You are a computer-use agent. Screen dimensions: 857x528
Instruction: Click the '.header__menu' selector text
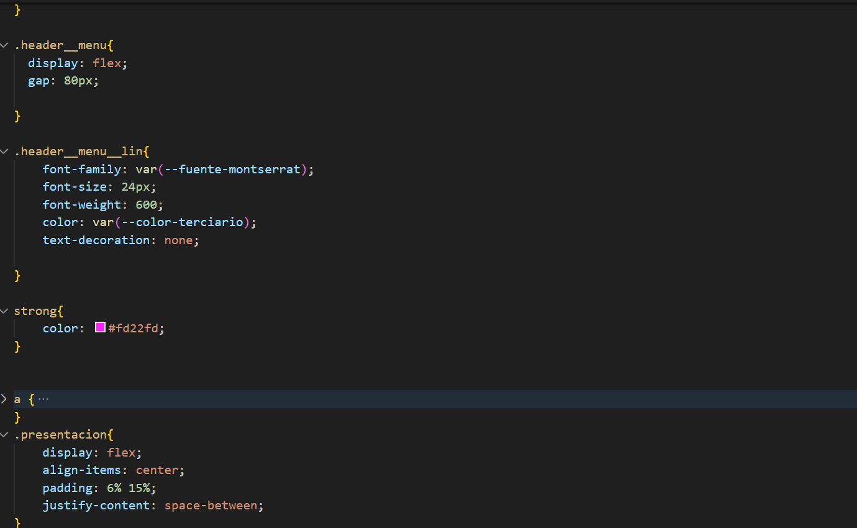point(60,45)
